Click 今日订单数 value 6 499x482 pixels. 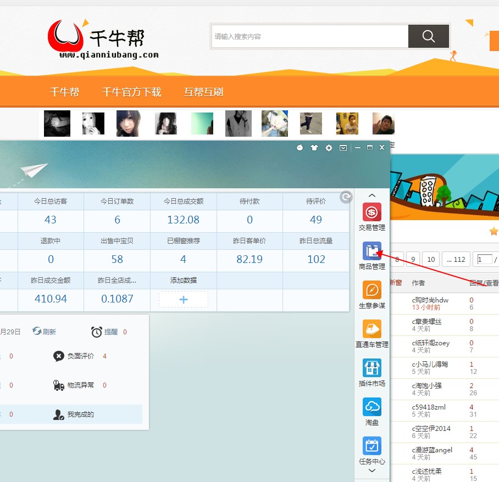pos(117,220)
